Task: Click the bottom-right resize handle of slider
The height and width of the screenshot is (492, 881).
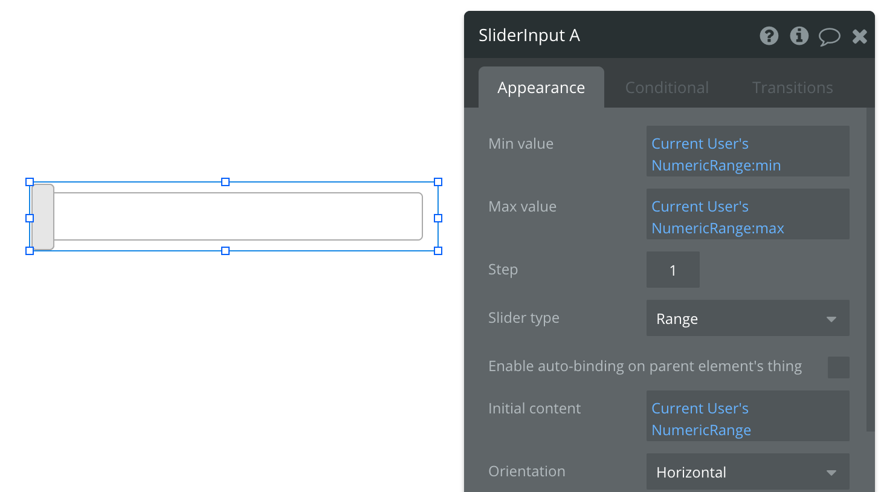Action: 438,251
